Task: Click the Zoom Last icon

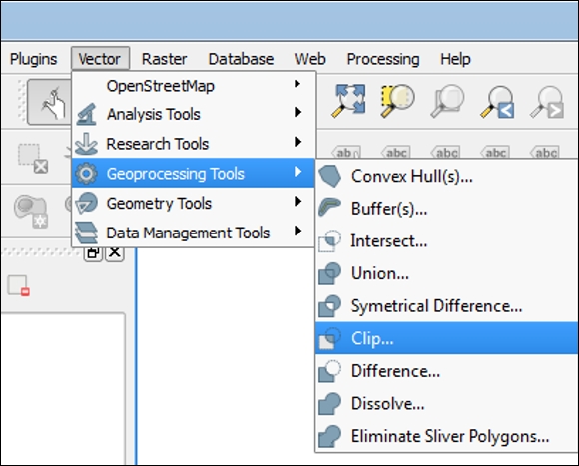Action: tap(497, 101)
